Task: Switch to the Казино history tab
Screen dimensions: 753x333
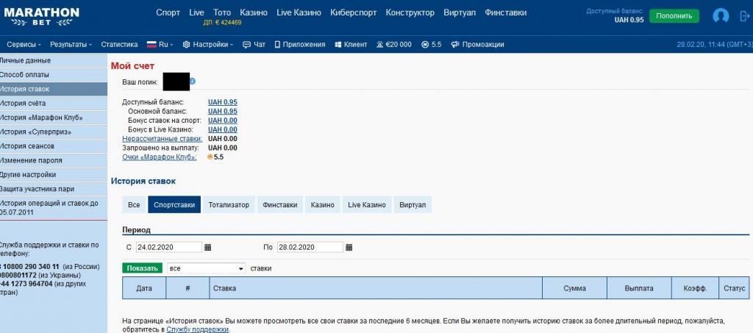Action: (x=322, y=205)
